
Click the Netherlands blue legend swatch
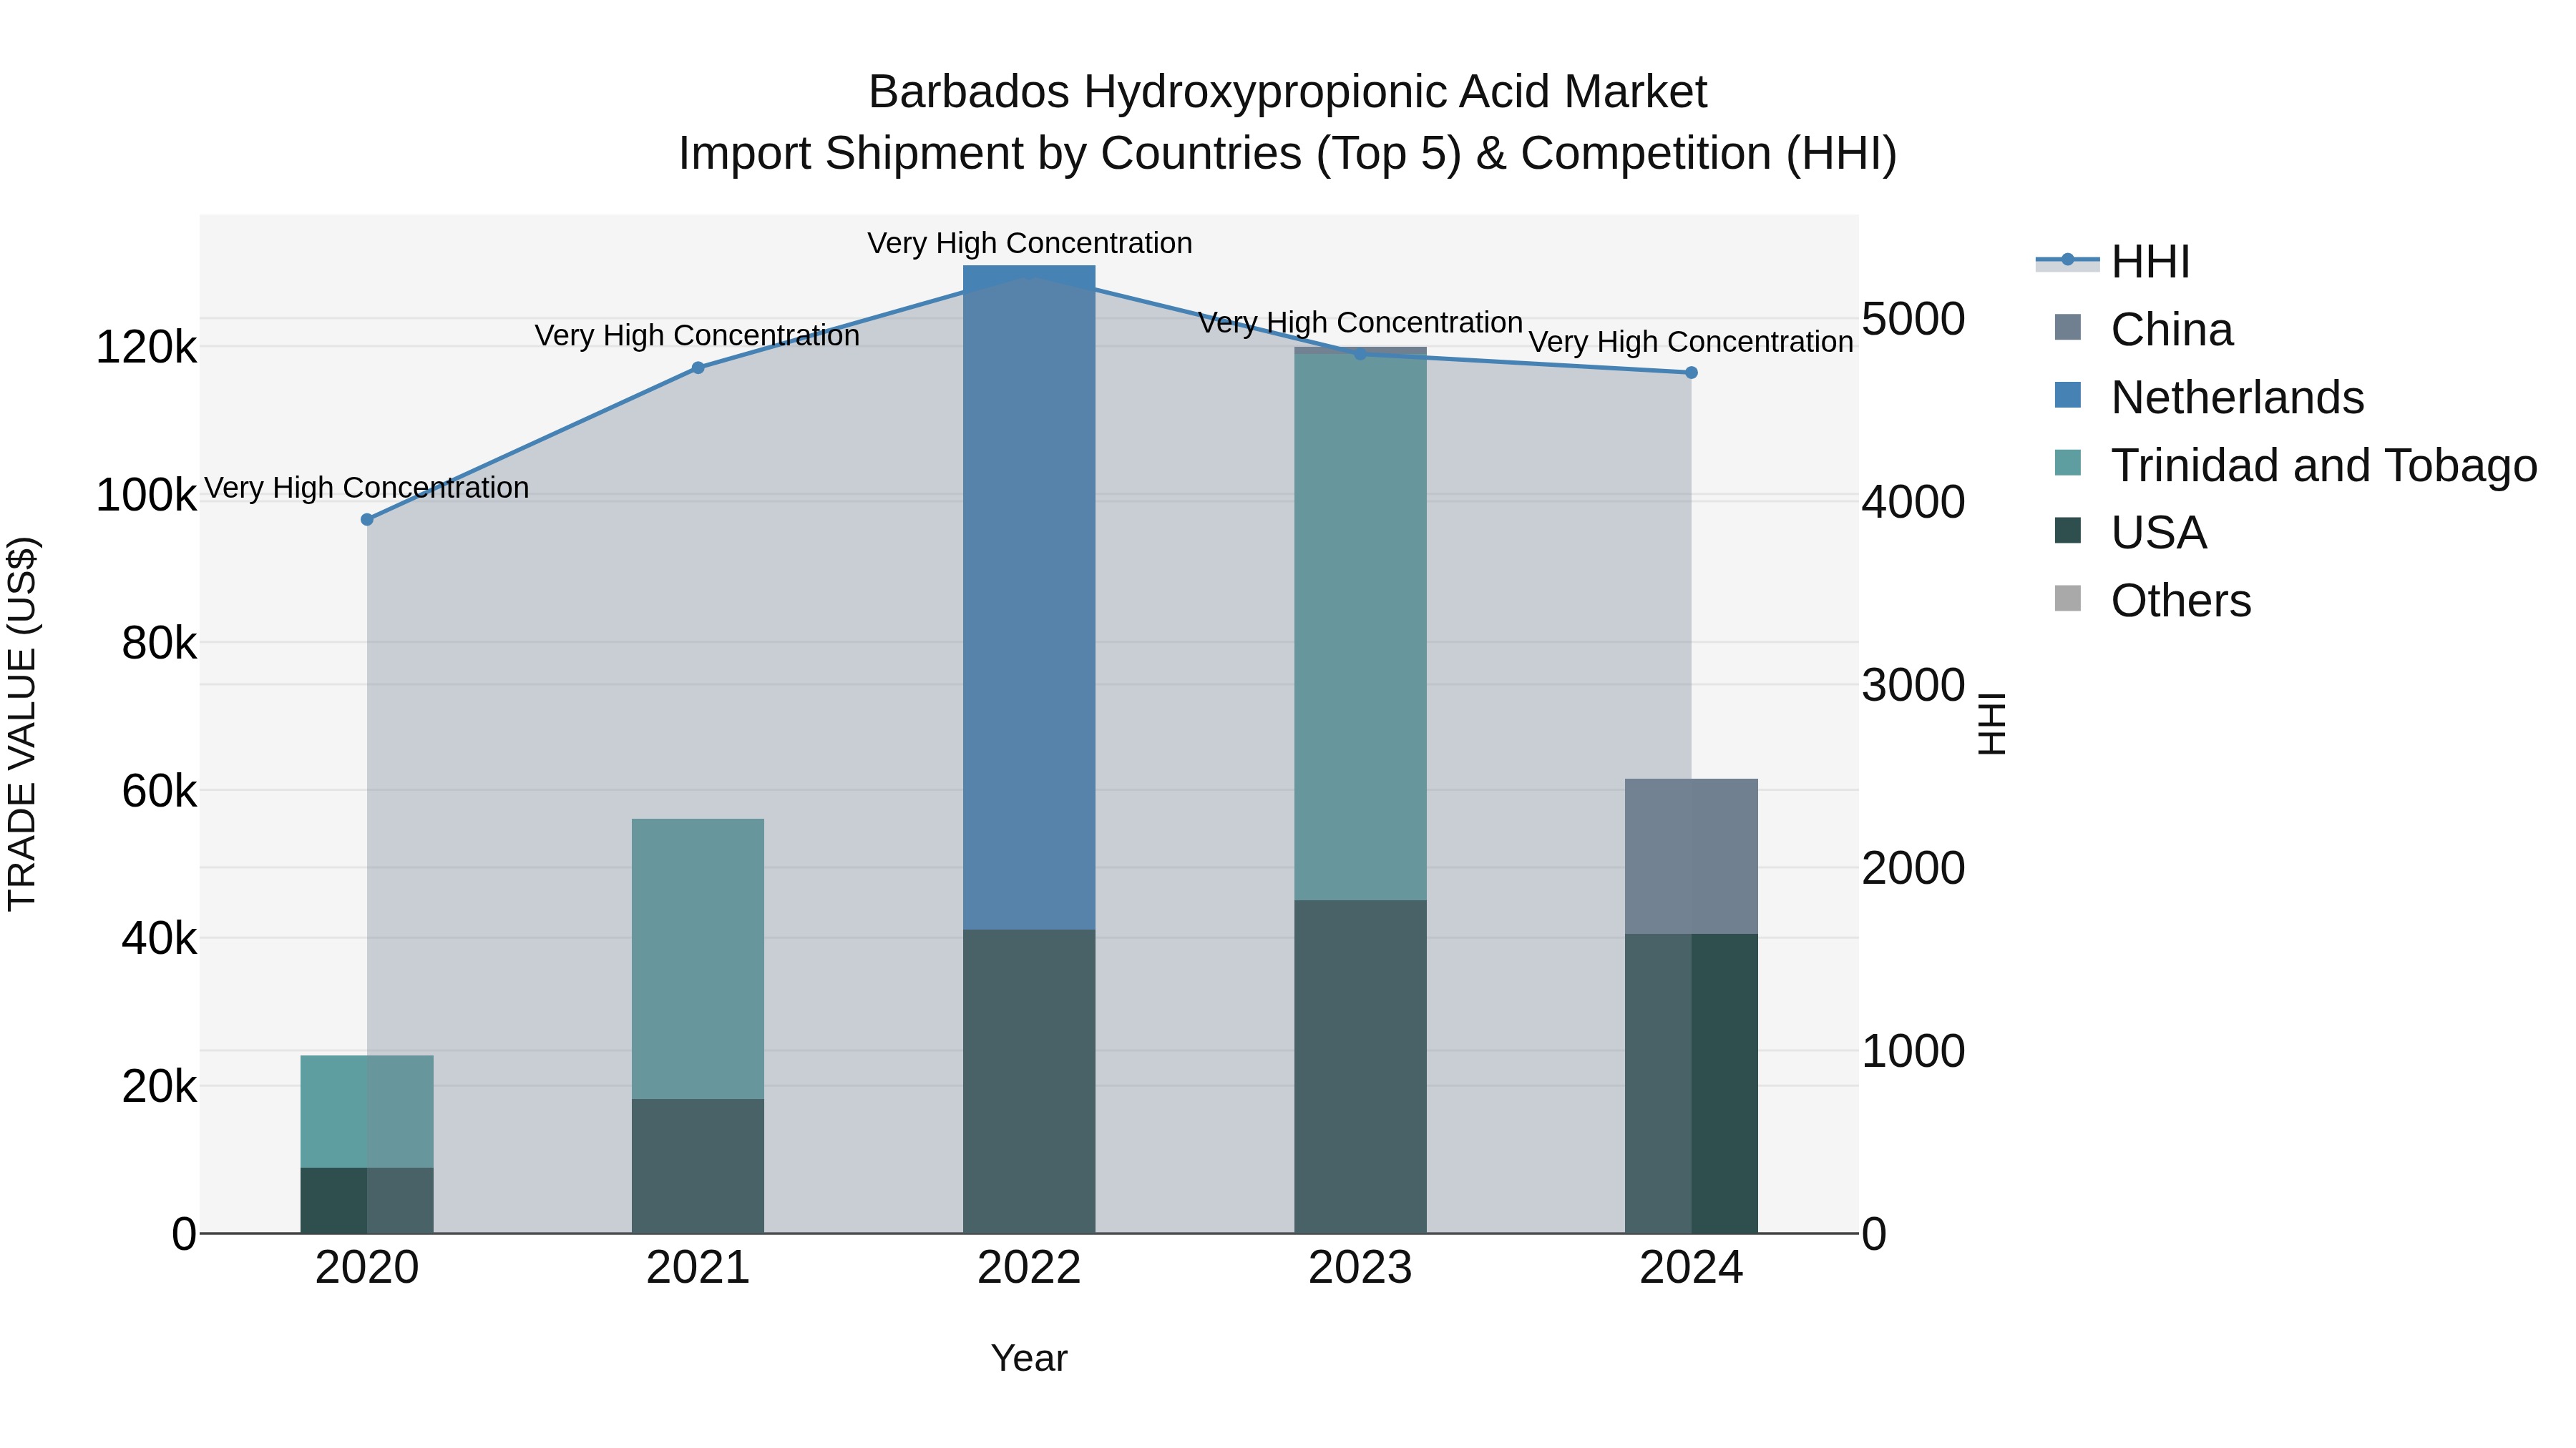(x=2068, y=395)
